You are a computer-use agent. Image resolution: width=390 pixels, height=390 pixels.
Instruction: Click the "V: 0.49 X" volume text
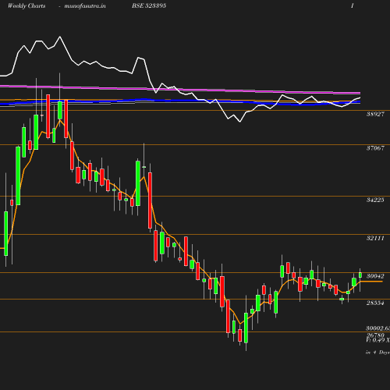click(x=378, y=340)
